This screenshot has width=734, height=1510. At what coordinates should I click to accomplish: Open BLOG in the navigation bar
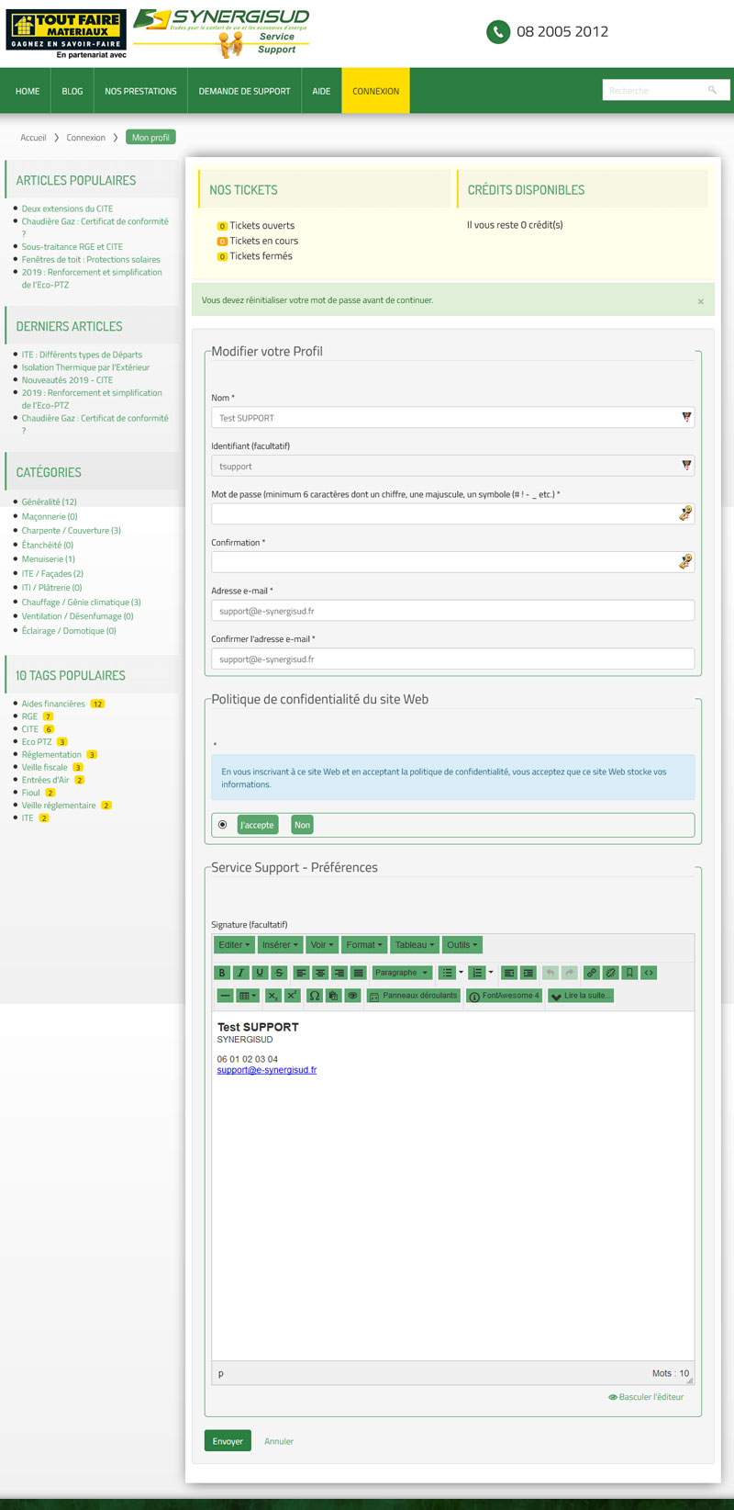(72, 91)
